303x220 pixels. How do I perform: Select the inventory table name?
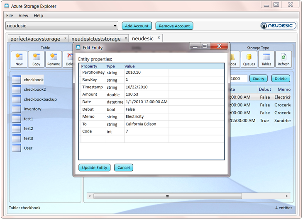32,109
